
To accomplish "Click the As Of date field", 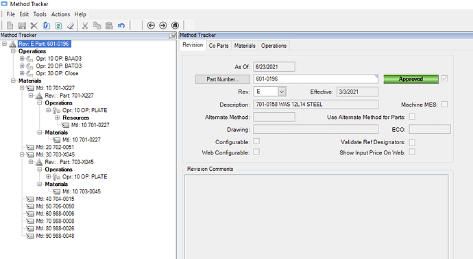I will (x=274, y=67).
